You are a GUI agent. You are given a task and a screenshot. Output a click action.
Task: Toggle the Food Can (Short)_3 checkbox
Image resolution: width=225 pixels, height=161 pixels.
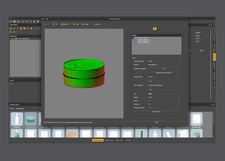(x=135, y=42)
